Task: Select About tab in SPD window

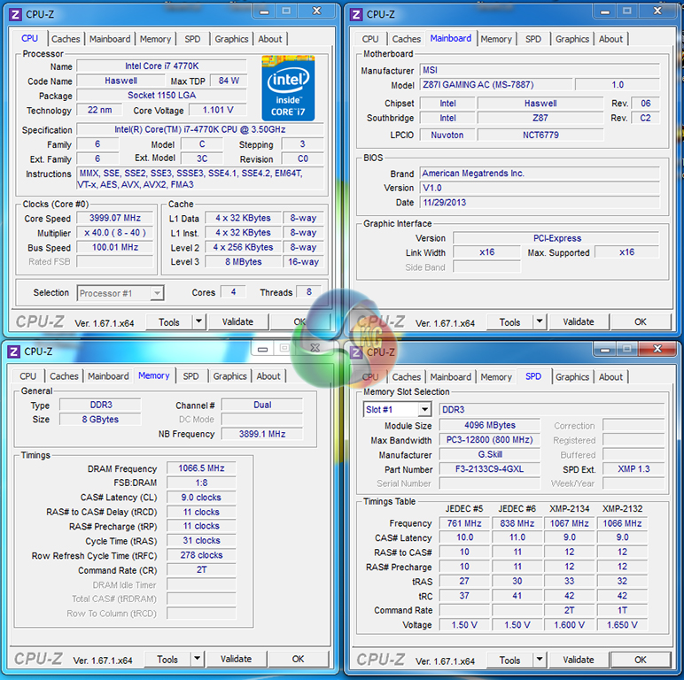Action: coord(610,377)
